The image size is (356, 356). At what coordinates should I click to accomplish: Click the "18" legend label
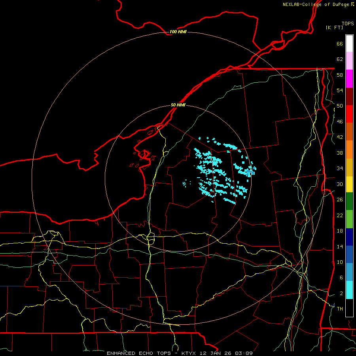[340, 231]
